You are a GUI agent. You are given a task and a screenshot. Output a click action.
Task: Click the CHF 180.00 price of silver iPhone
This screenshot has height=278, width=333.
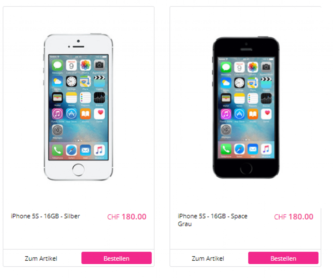(127, 217)
